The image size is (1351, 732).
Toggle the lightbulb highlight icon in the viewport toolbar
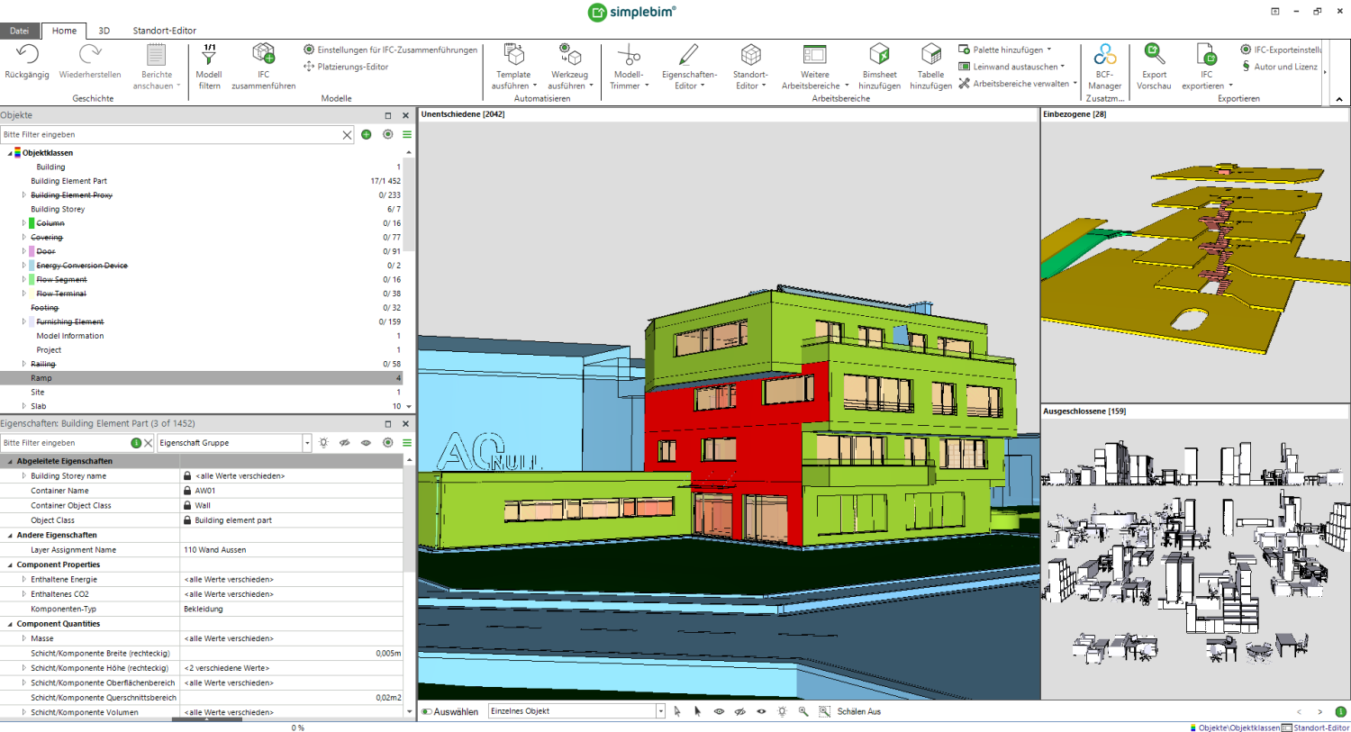click(782, 710)
